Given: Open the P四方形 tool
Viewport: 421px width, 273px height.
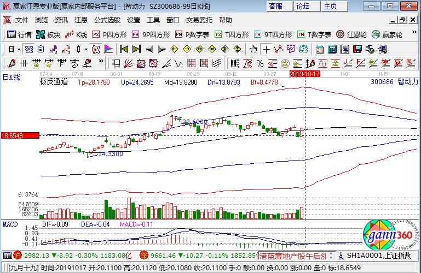Looking at the screenshot, I should tap(109, 34).
